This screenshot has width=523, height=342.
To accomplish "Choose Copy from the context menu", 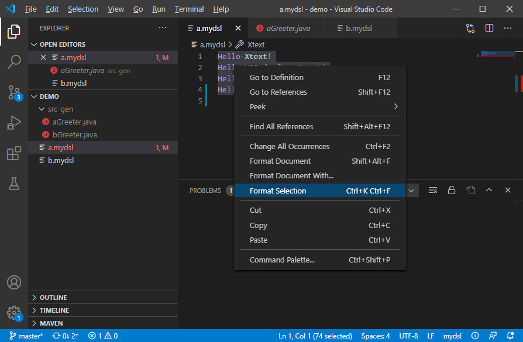I will (320, 225).
